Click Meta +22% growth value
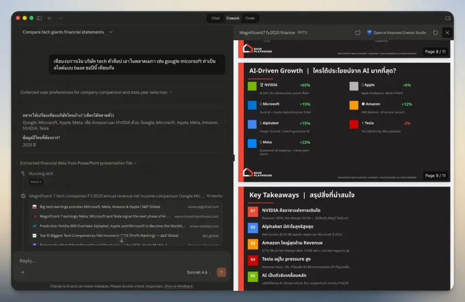465x302 pixels. coord(305,142)
